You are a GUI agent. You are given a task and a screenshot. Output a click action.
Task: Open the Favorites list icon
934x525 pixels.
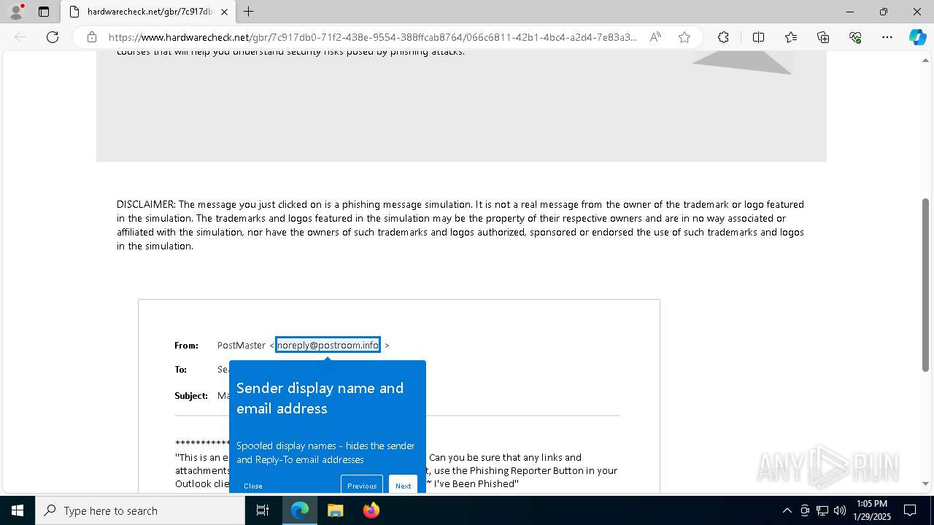791,37
